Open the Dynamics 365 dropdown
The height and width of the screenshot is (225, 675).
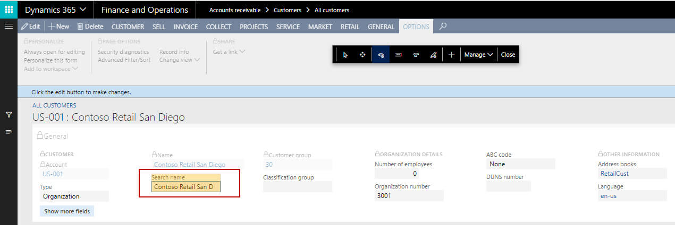pyautogui.click(x=56, y=10)
